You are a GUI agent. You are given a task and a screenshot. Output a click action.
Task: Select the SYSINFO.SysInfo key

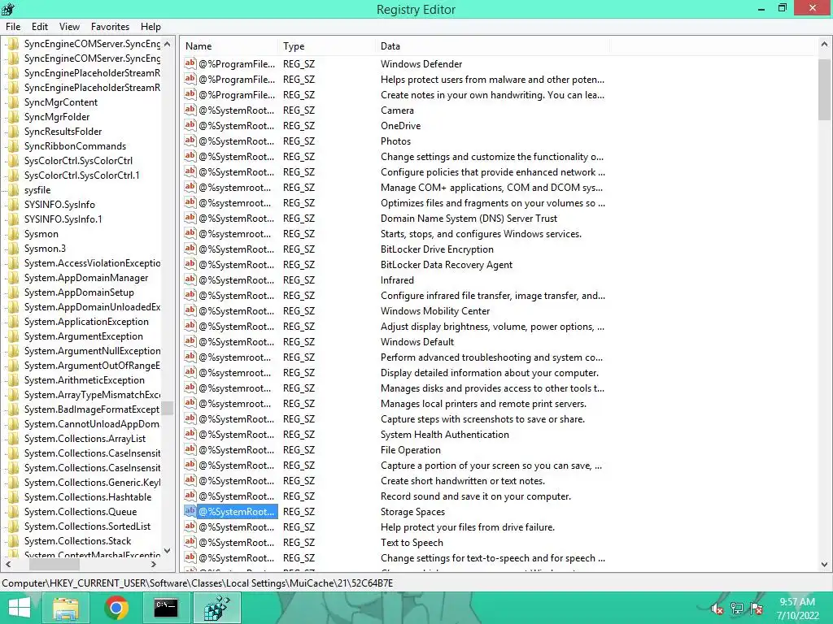tap(59, 204)
